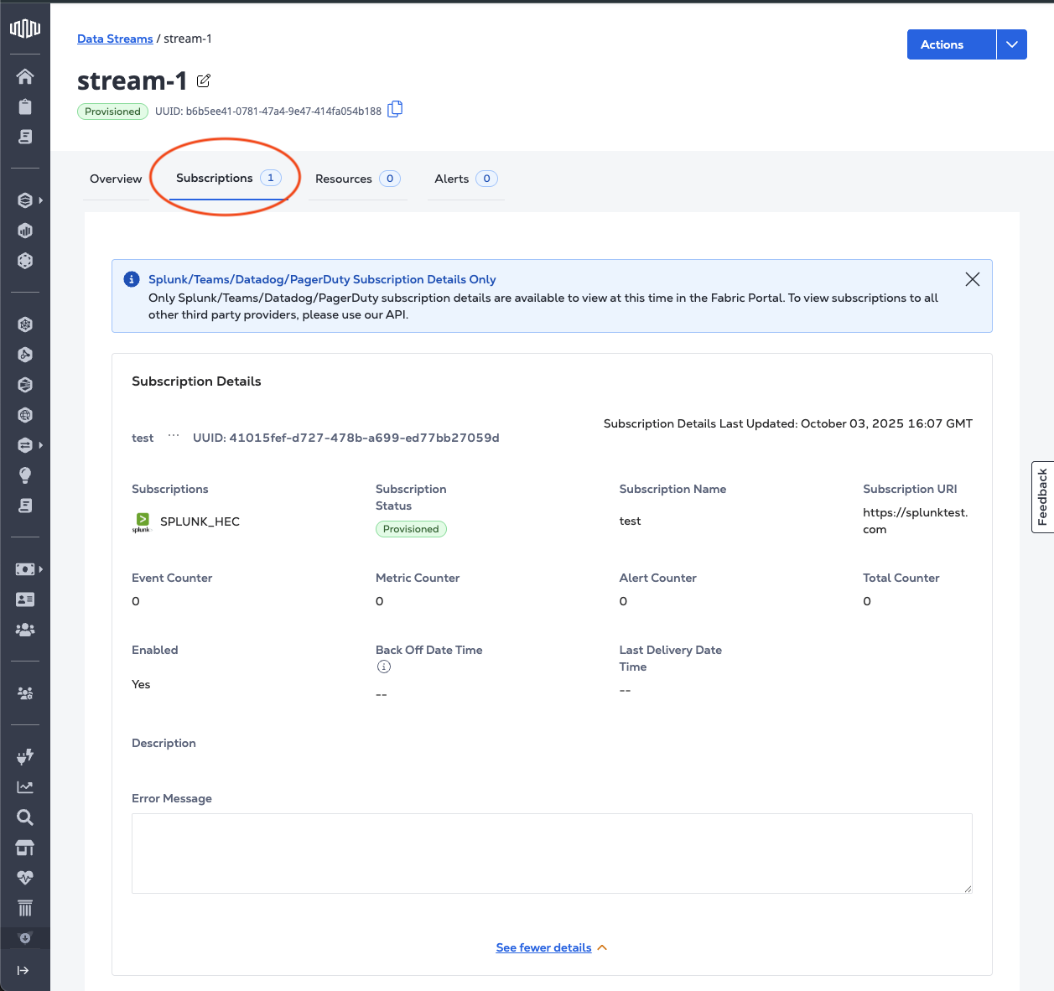Viewport: 1054px width, 991px height.
Task: Switch to the Resources tab
Action: pos(357,179)
